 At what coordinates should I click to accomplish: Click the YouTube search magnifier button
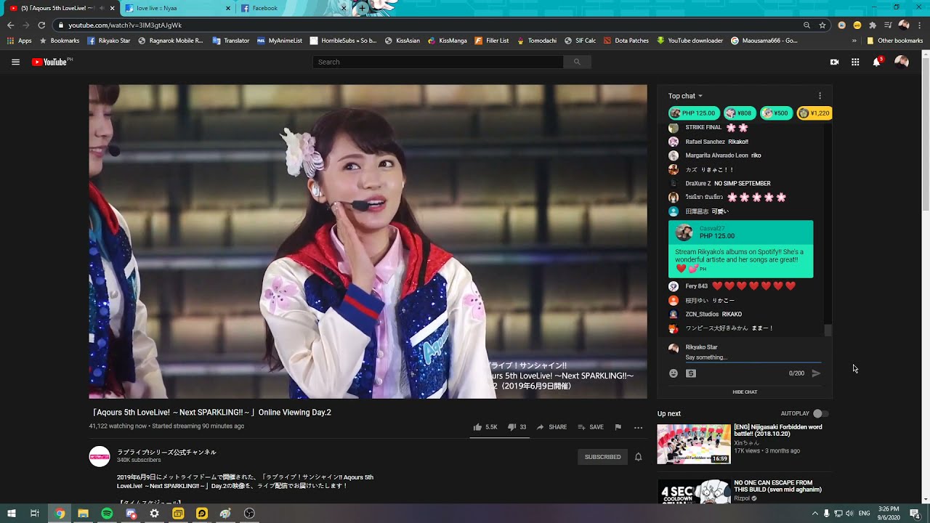point(577,62)
